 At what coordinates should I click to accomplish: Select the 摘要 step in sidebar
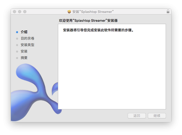[x=24, y=58]
